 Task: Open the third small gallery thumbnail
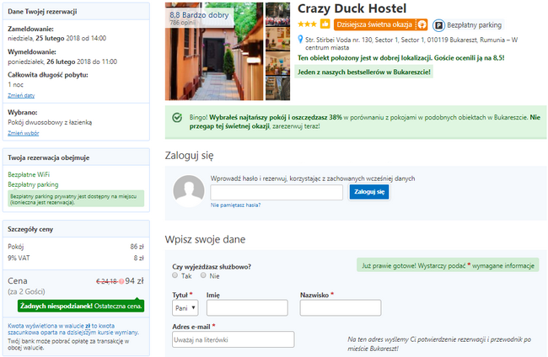[x=278, y=63]
